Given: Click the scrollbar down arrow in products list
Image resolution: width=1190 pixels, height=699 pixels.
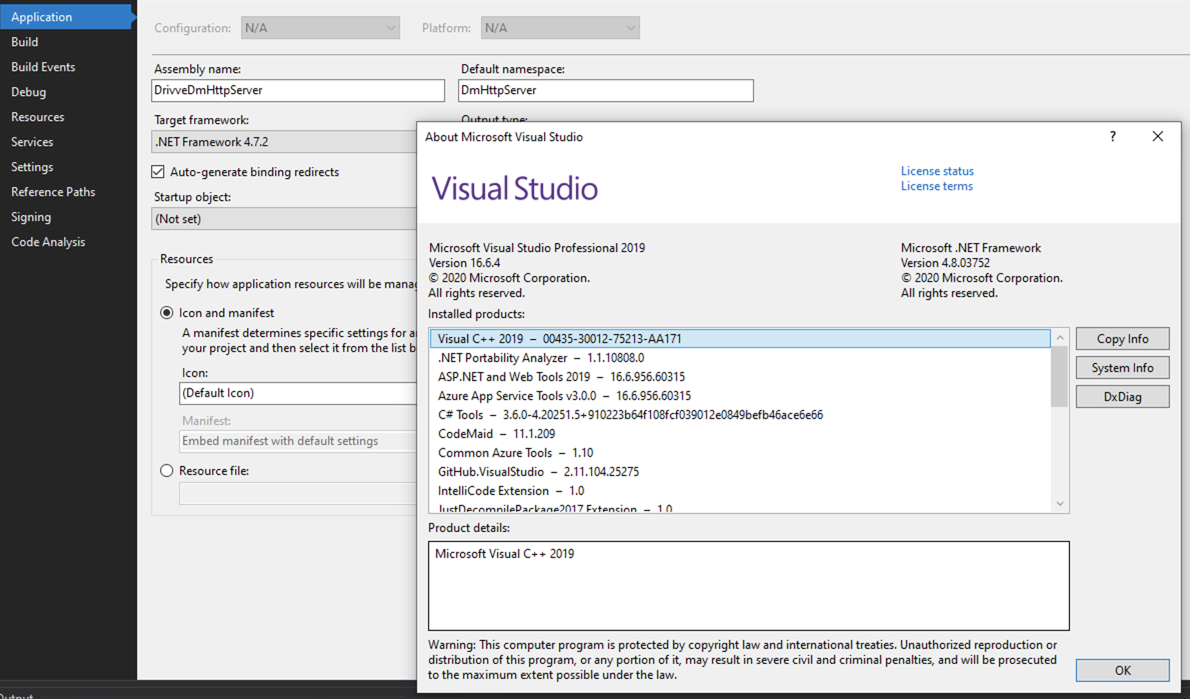Looking at the screenshot, I should 1060,503.
